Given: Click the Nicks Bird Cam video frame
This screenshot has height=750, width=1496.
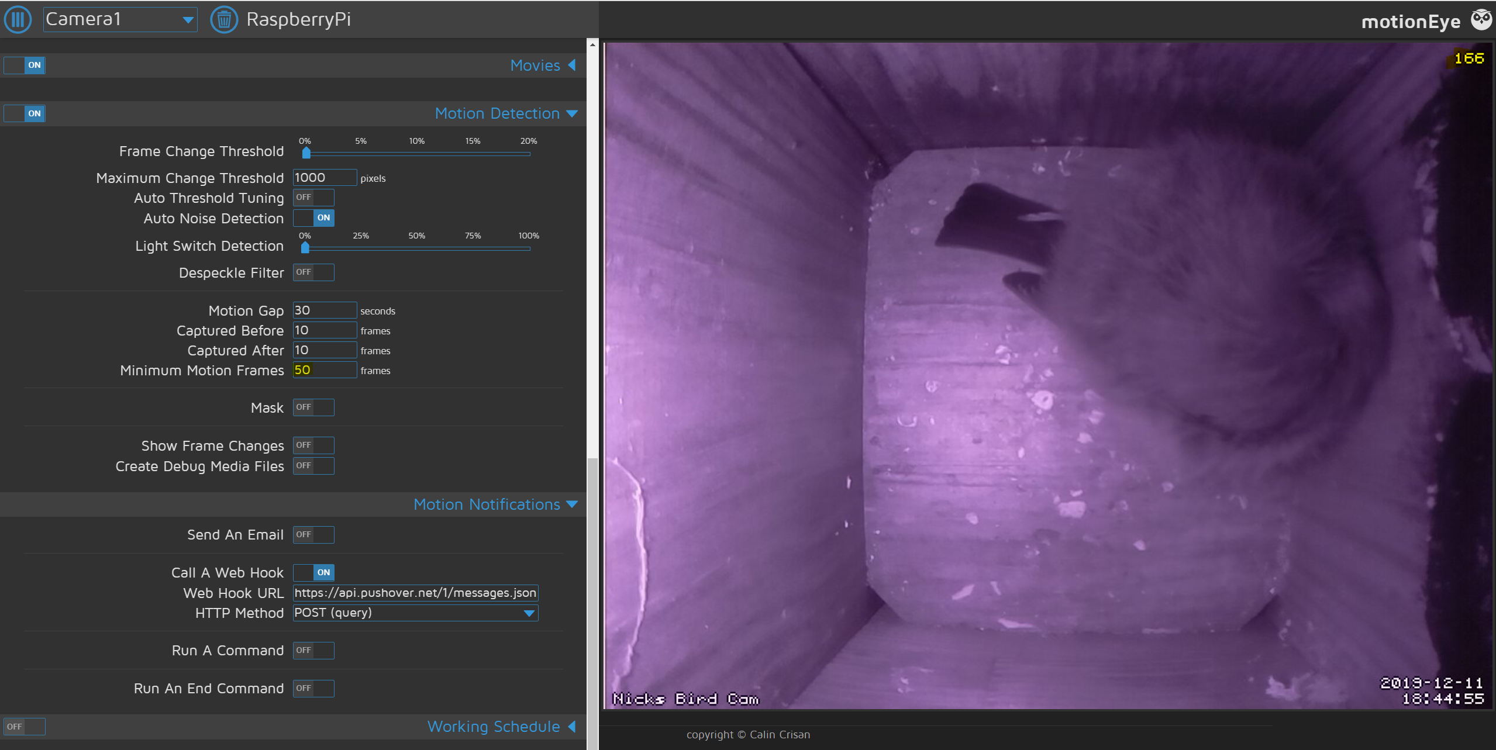Looking at the screenshot, I should click(x=1049, y=375).
